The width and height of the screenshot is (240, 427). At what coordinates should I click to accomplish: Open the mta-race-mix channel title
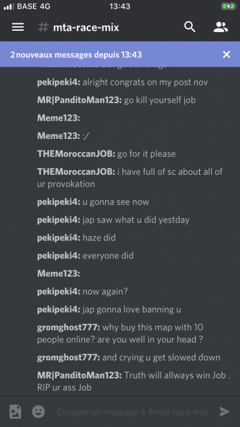(x=86, y=27)
